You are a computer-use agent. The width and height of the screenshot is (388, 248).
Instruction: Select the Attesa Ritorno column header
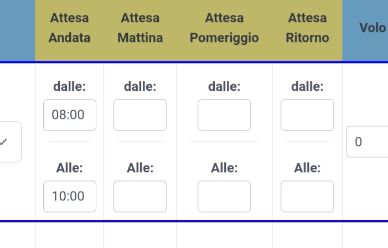[x=307, y=28]
